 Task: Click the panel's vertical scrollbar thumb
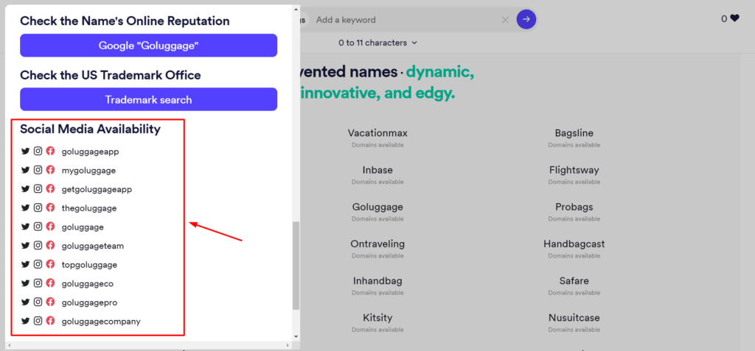click(x=296, y=265)
